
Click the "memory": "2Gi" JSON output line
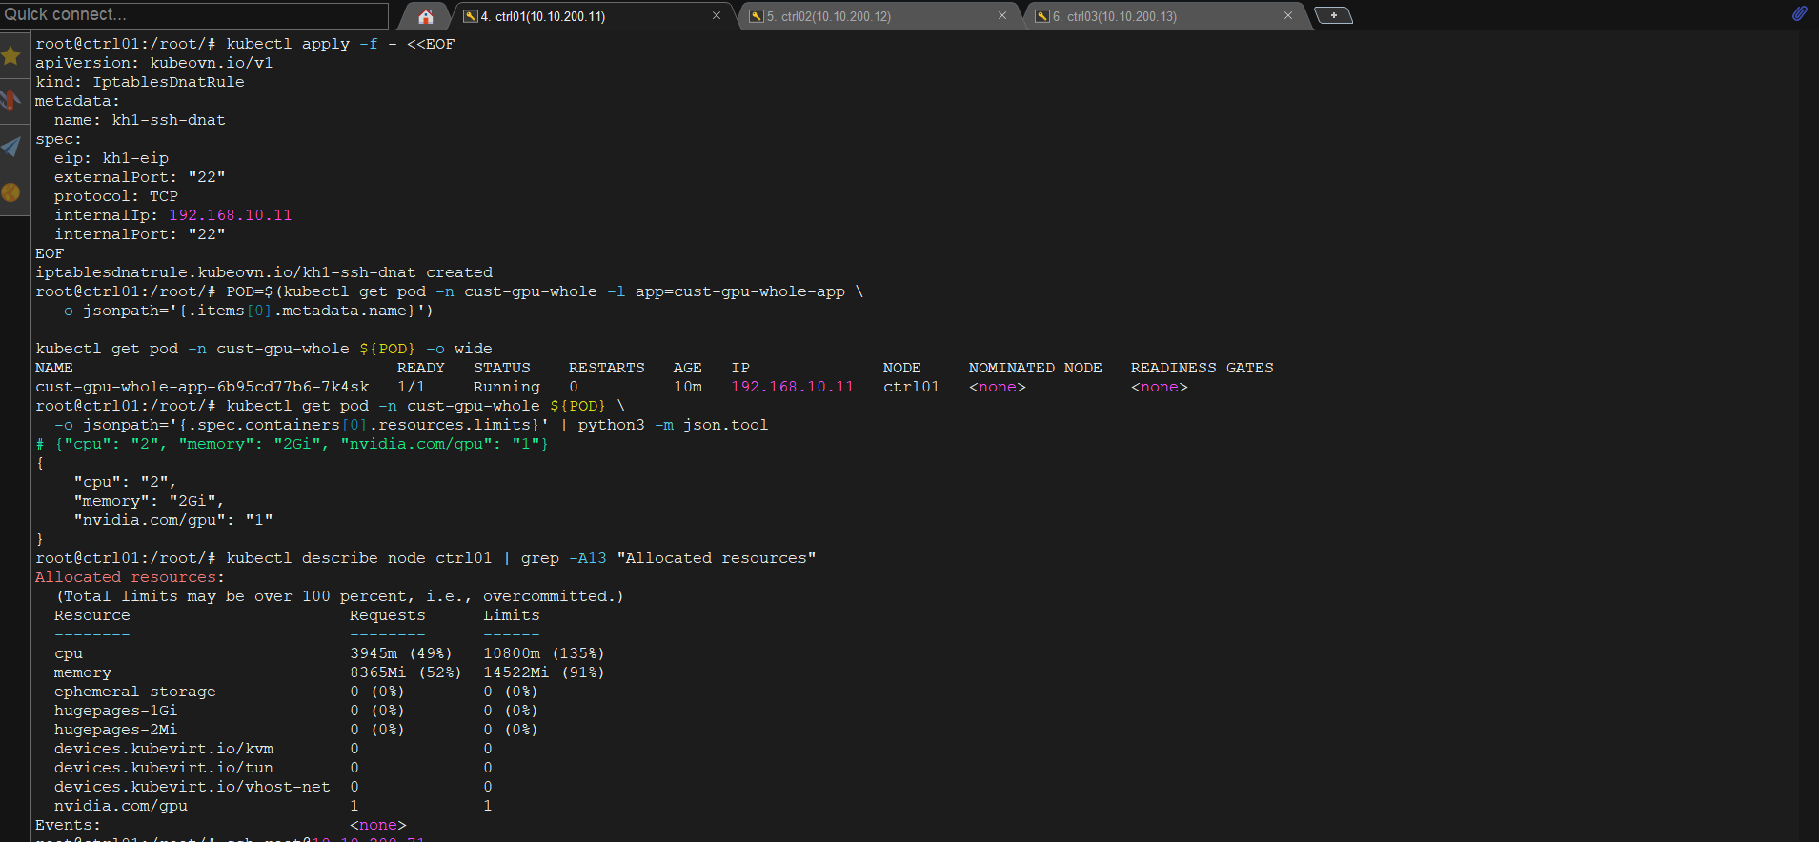[149, 501]
